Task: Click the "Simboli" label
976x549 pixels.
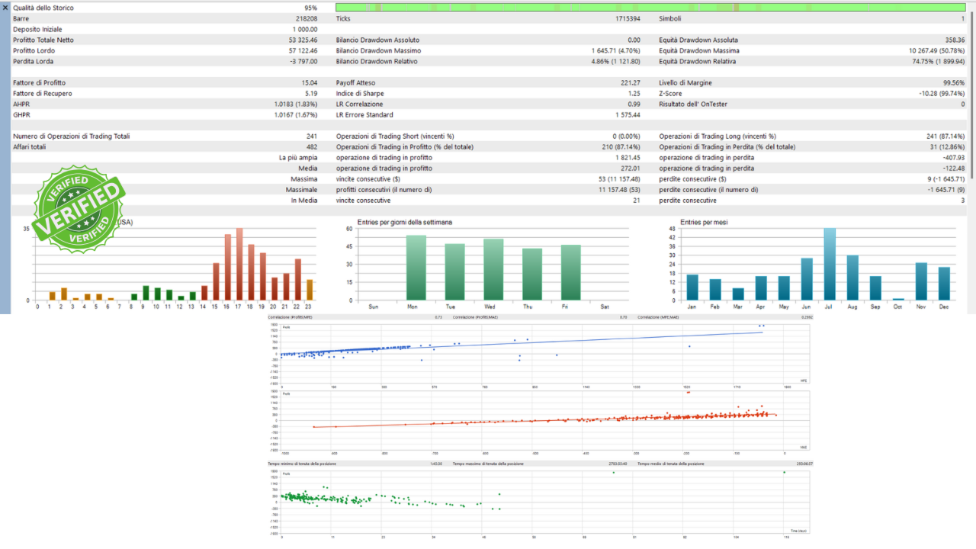Action: [670, 18]
